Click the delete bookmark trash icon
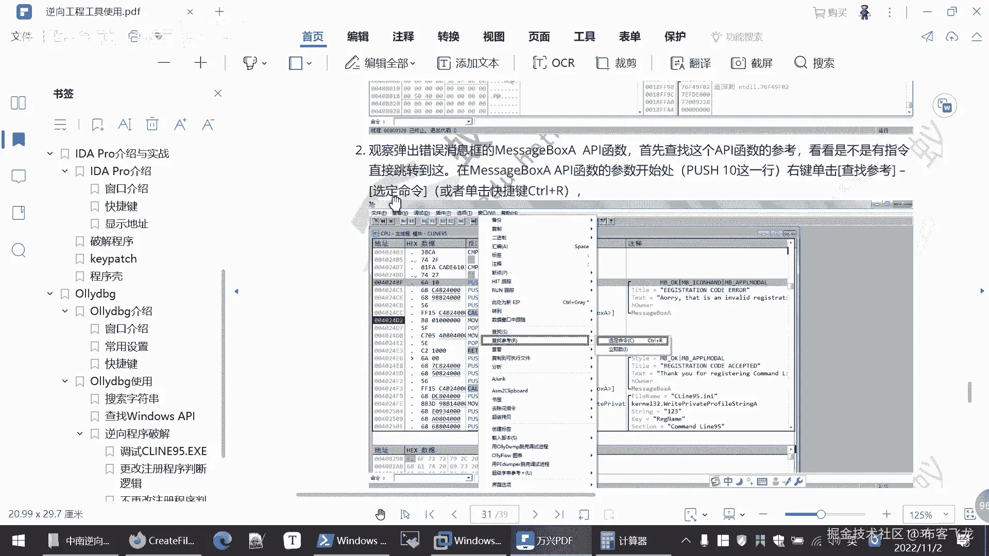Image resolution: width=989 pixels, height=556 pixels. (x=152, y=124)
